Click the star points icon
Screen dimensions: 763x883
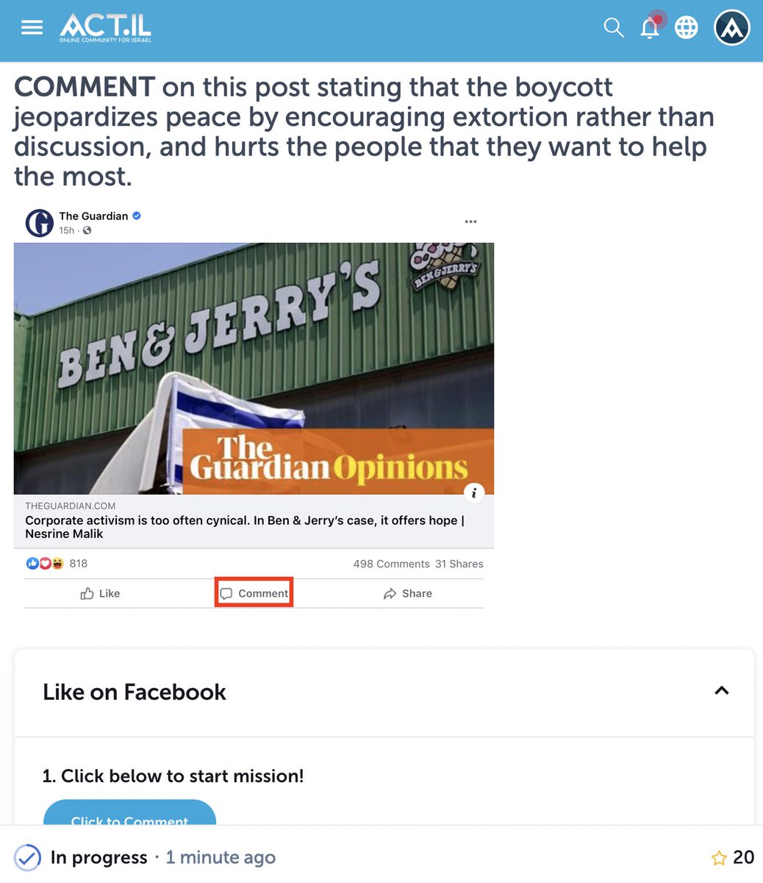tap(719, 858)
